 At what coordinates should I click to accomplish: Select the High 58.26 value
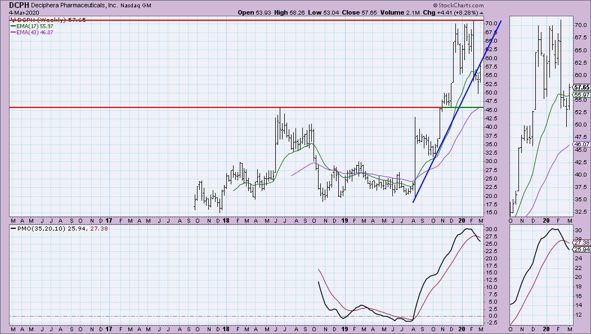point(289,12)
